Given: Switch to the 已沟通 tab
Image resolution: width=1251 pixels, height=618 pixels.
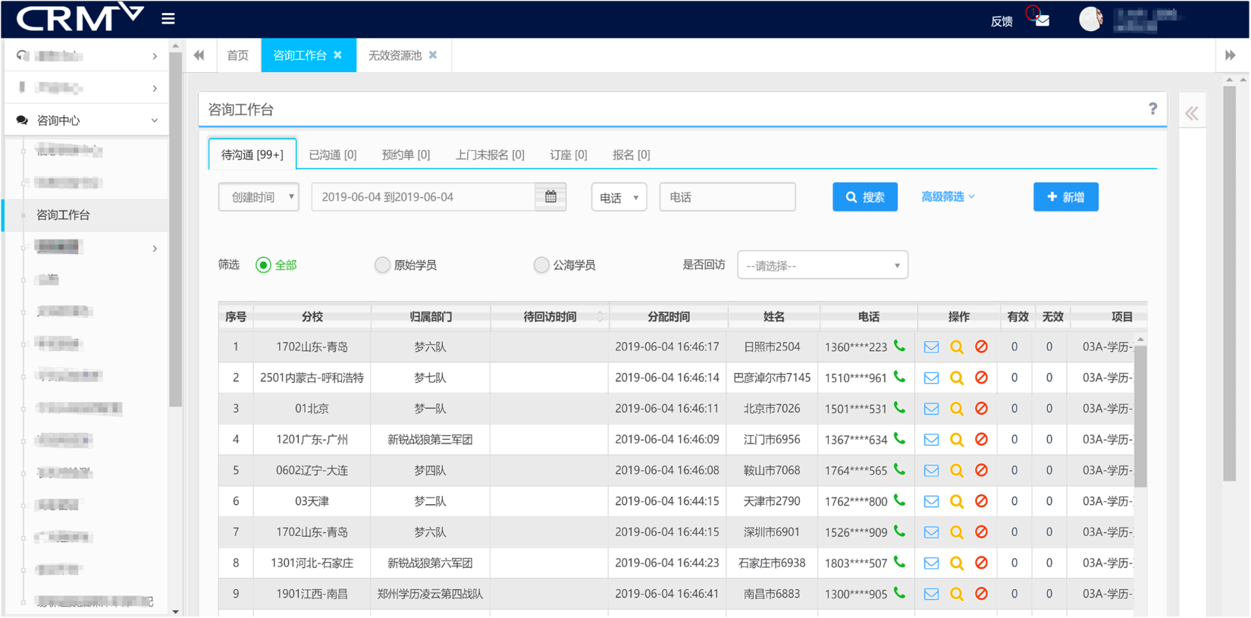Looking at the screenshot, I should (332, 155).
